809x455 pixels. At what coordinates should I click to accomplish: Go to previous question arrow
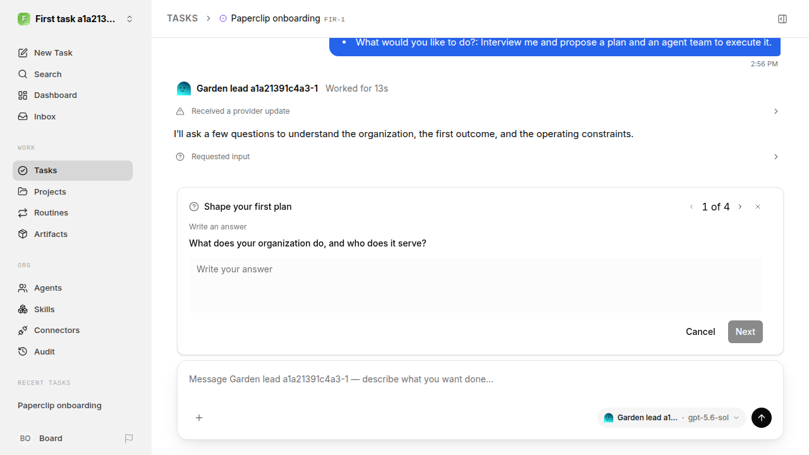[691, 207]
